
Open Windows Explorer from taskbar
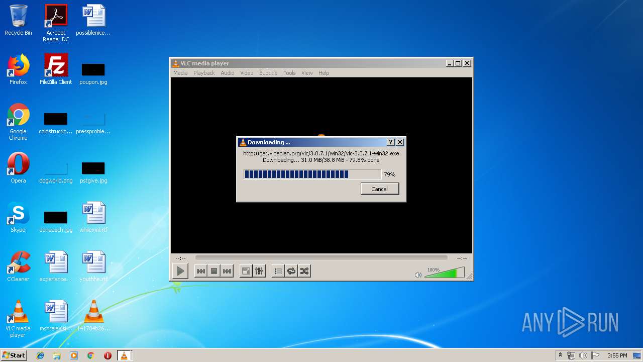click(57, 355)
